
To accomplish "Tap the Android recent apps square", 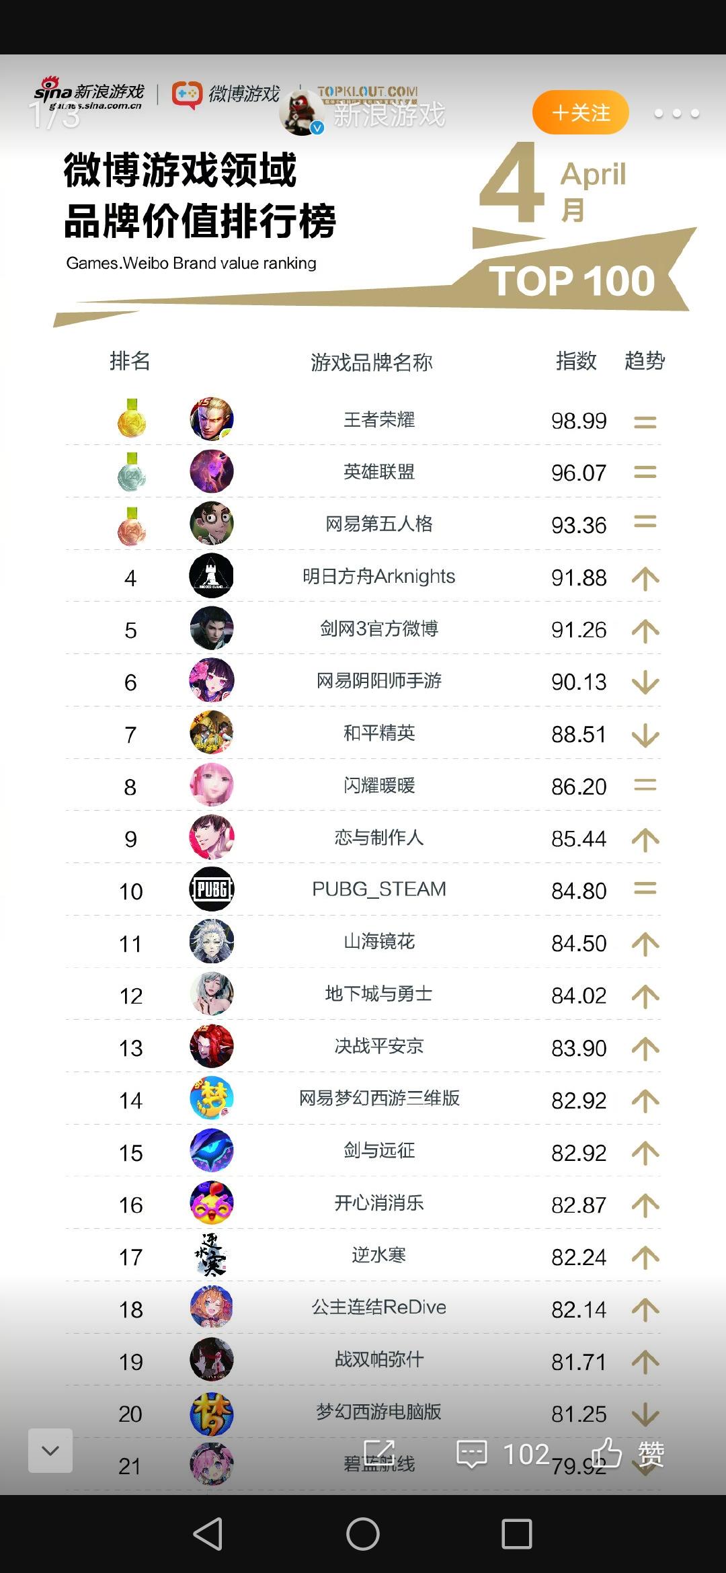I will [517, 1534].
